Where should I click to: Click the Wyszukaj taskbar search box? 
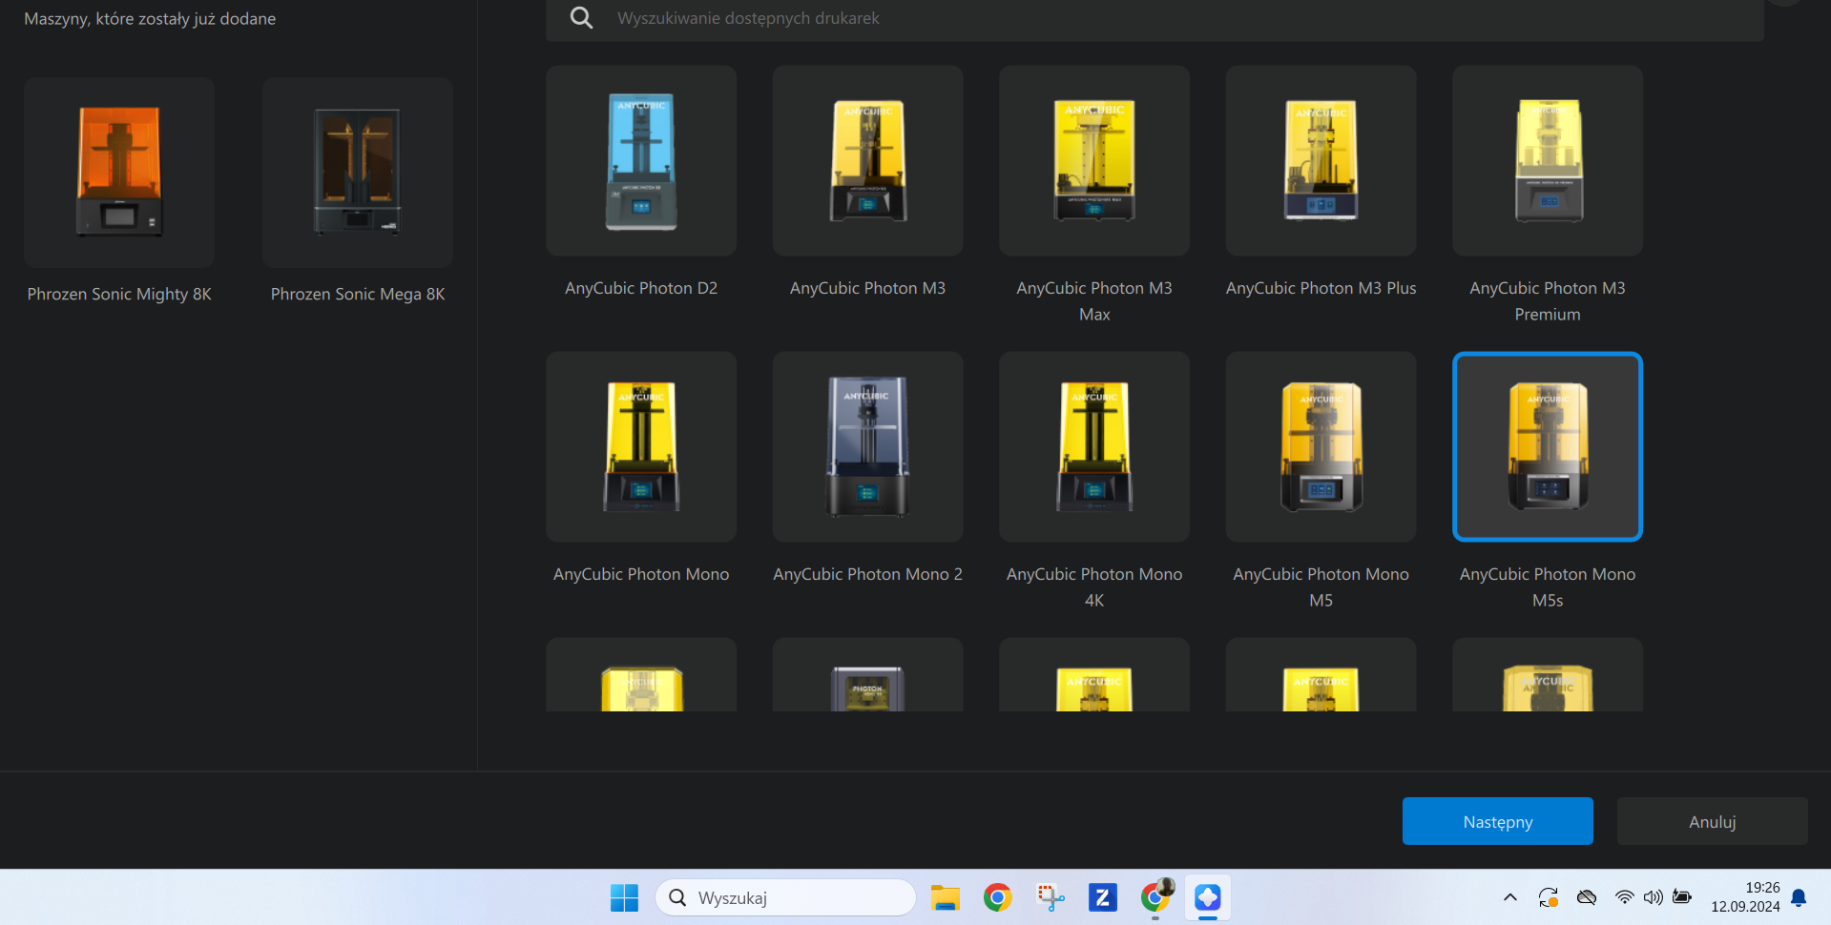[785, 897]
